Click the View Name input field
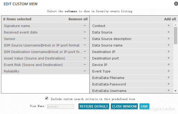This screenshot has height=114, width=178. [x=60, y=106]
